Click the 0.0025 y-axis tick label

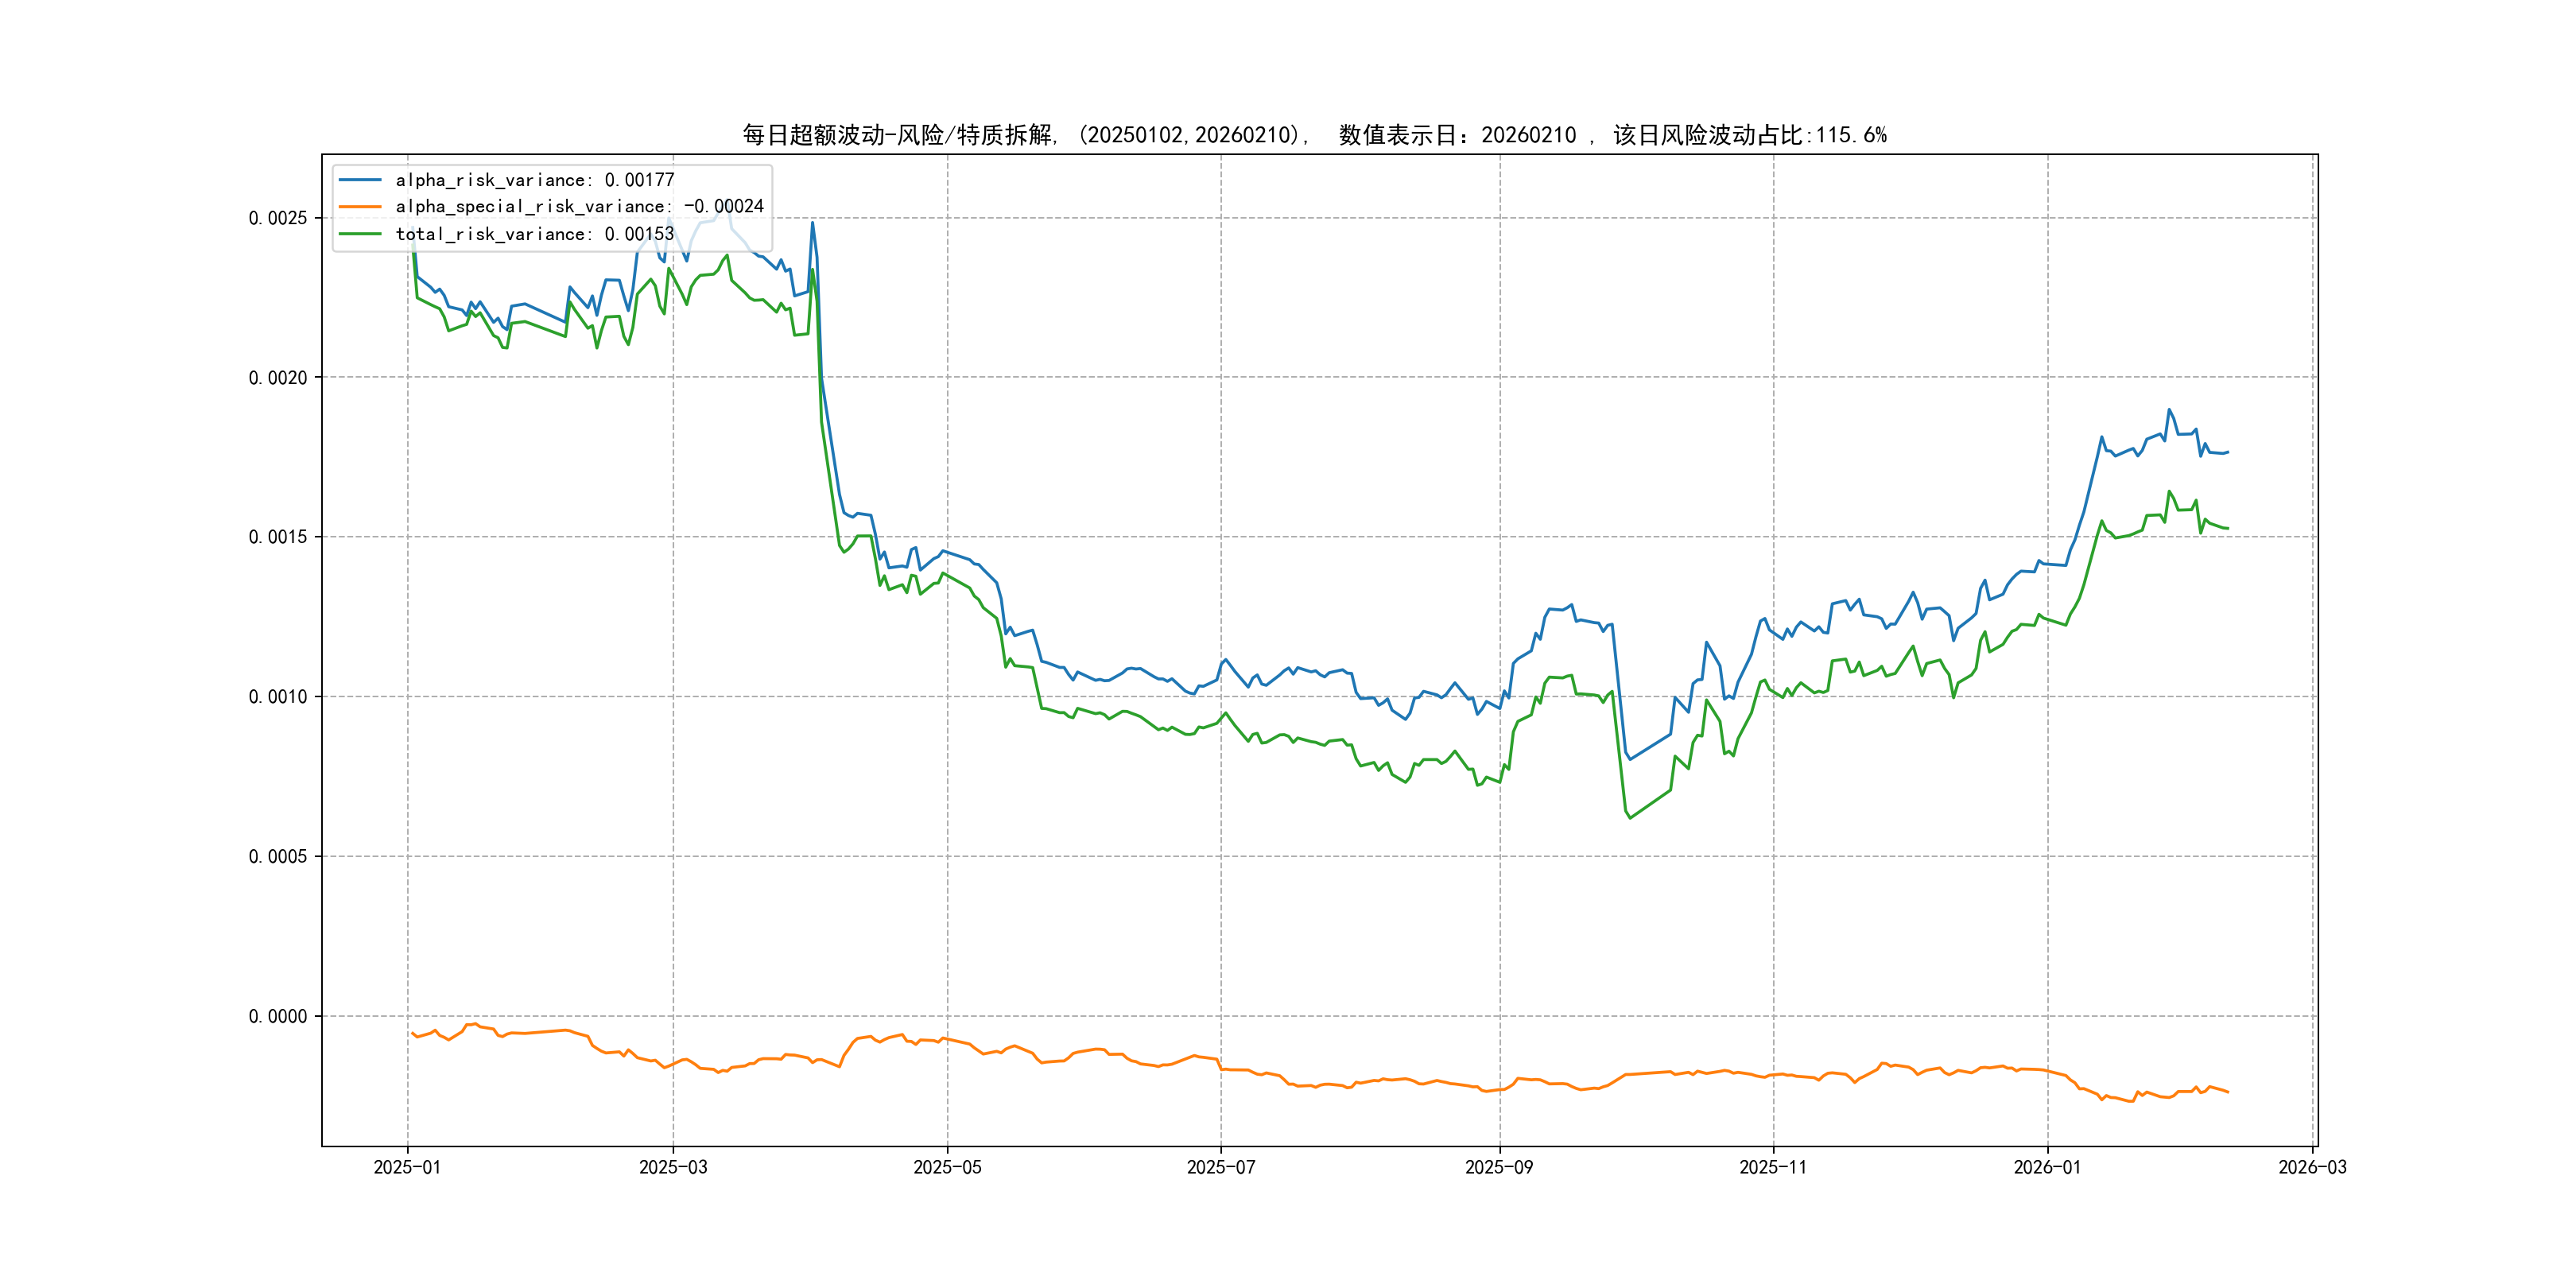[278, 218]
